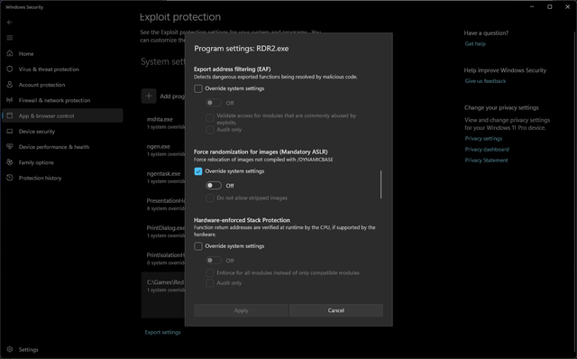The width and height of the screenshot is (577, 359).
Task: Select ngentask.exe in the program list
Action: click(163, 177)
